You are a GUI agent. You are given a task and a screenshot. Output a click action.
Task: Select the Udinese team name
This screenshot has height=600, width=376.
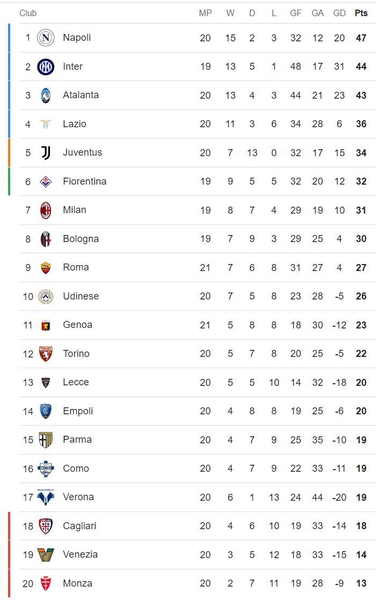pyautogui.click(x=80, y=296)
